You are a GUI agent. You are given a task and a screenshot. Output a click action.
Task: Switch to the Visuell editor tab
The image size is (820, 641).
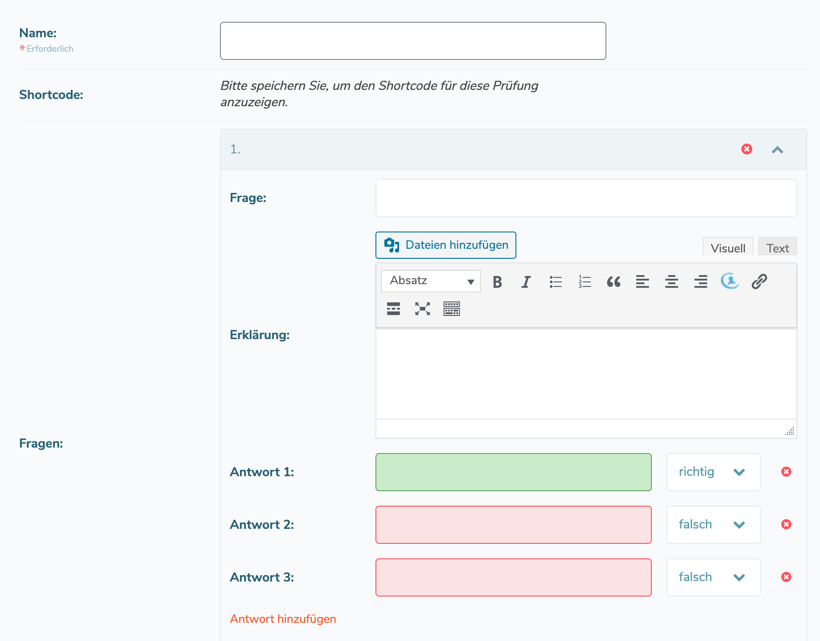point(728,248)
